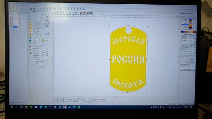The width and height of the screenshot is (212, 119).
Task: Open the Draw menu
Action: coord(18,6)
